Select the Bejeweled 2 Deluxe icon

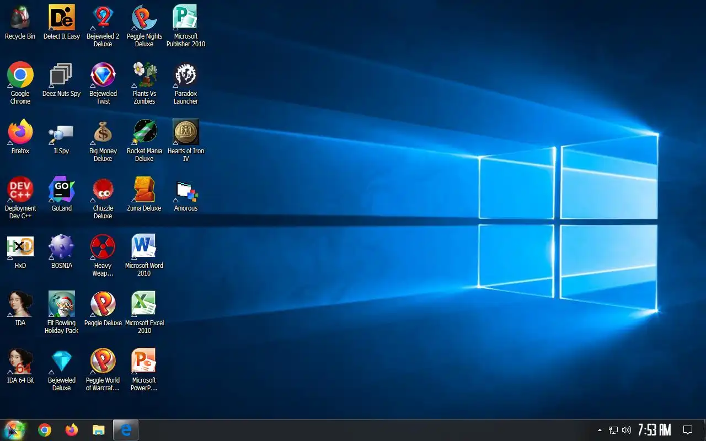pyautogui.click(x=103, y=26)
